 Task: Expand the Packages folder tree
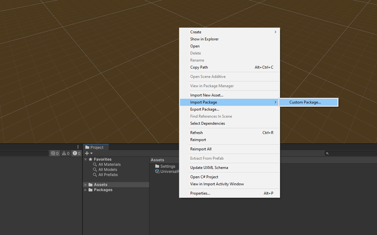click(86, 190)
